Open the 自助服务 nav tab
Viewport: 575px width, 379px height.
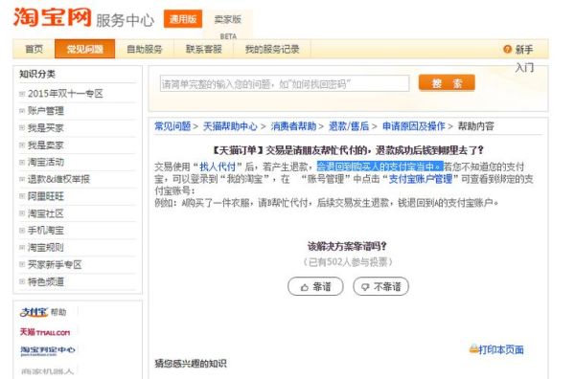[145, 49]
